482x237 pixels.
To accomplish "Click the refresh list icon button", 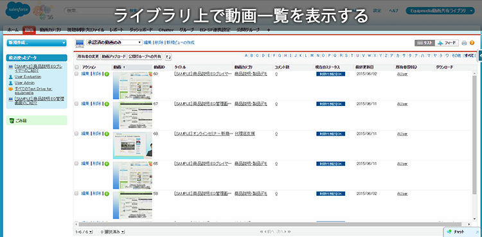I will 168,57.
